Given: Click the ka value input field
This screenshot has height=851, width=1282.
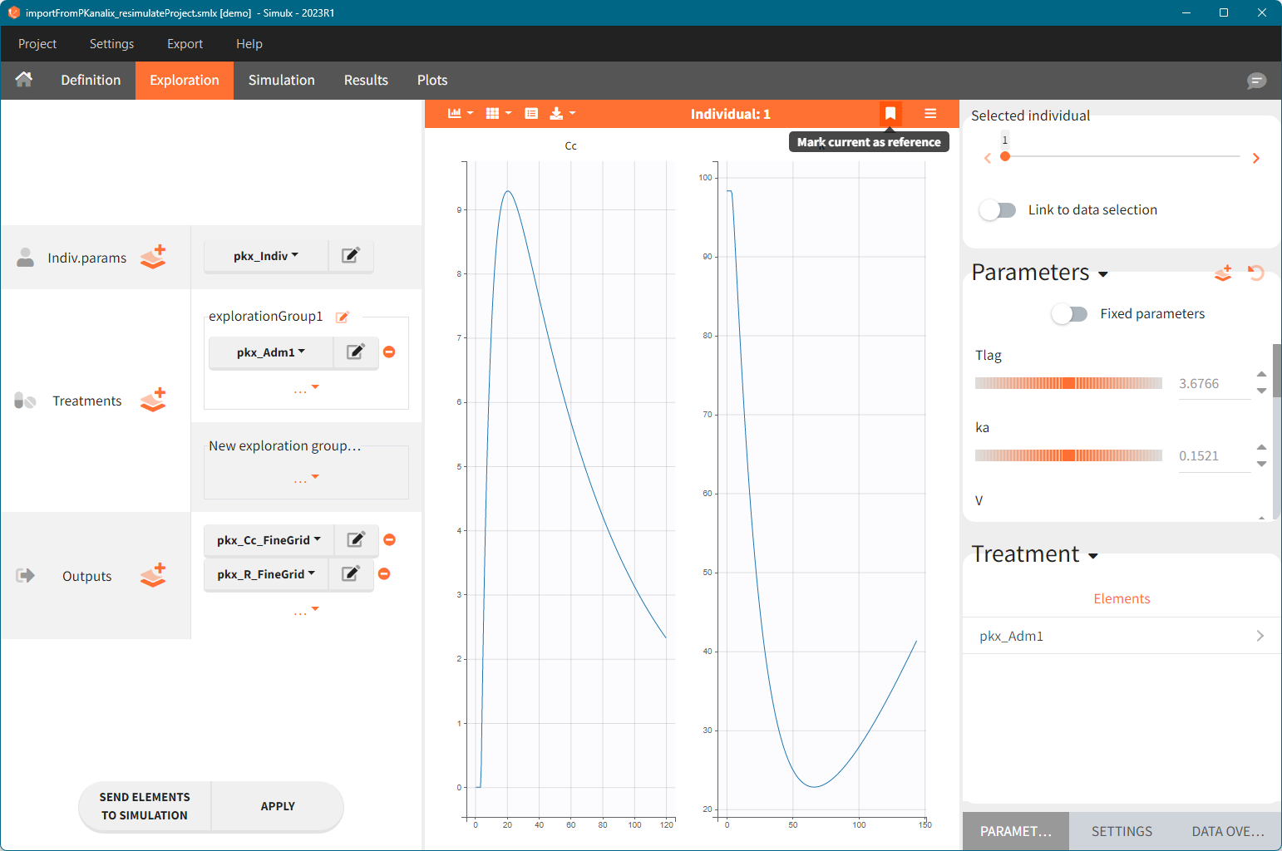Looking at the screenshot, I should (x=1213, y=456).
